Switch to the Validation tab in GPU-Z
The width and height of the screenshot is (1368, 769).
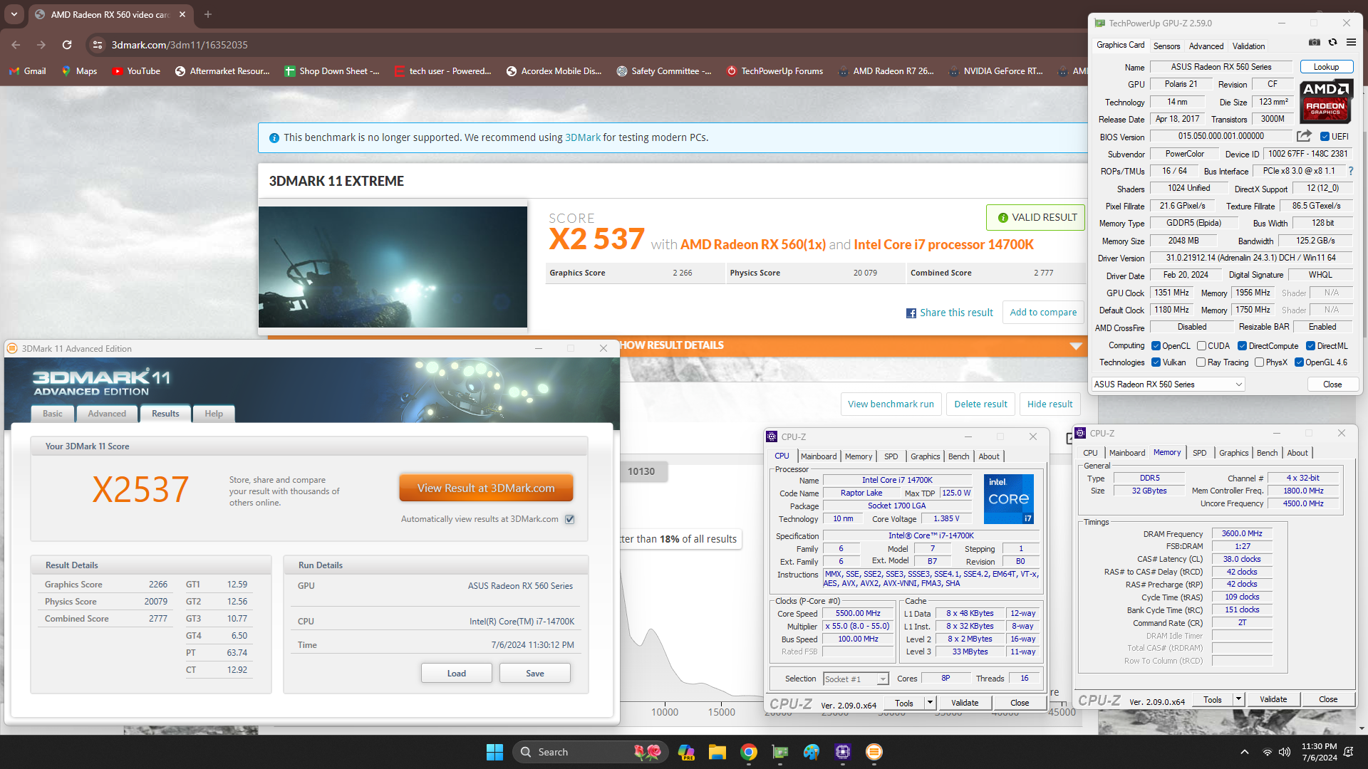coord(1248,46)
